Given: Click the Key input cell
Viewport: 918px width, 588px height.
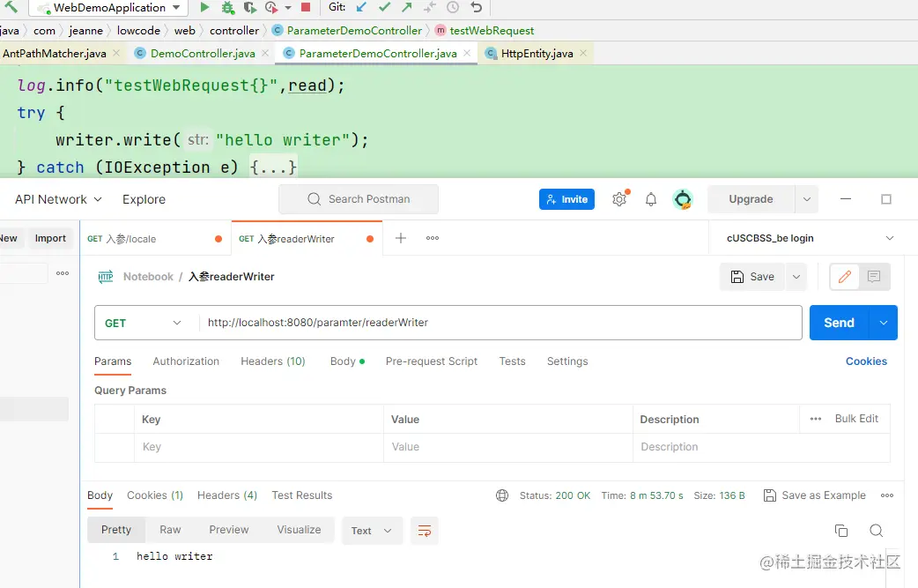Looking at the screenshot, I should coord(259,447).
